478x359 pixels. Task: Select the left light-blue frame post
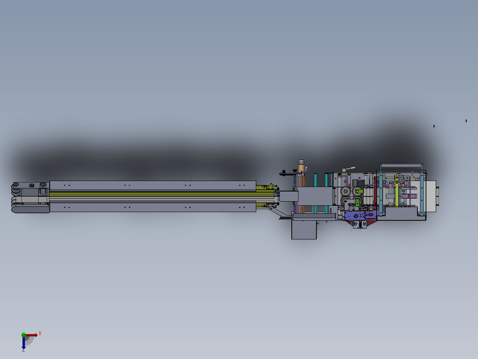(x=381, y=193)
